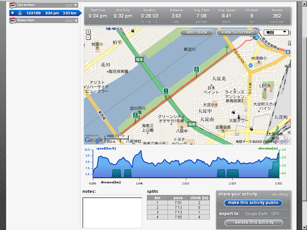
Task: Expand the November 2009 month group
Action: pyautogui.click(x=76, y=20)
